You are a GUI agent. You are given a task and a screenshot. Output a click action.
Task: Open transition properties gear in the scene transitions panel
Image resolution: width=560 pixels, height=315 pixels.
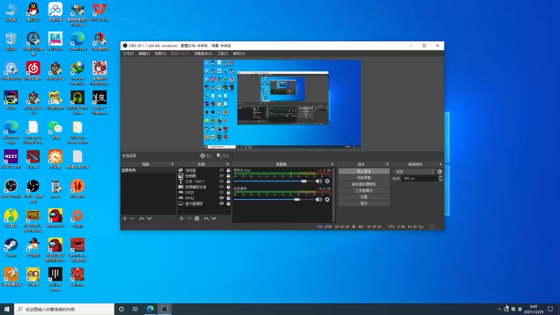(x=440, y=171)
